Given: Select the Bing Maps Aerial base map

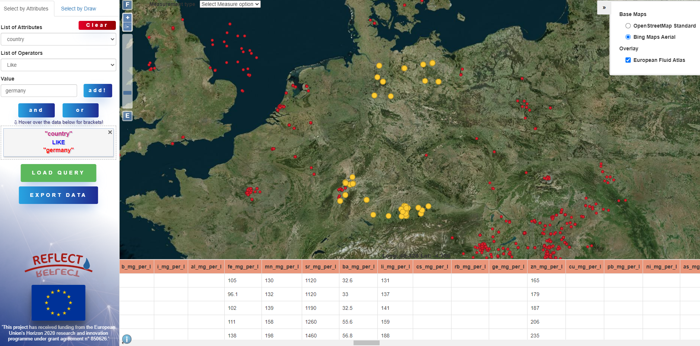Looking at the screenshot, I should [628, 37].
